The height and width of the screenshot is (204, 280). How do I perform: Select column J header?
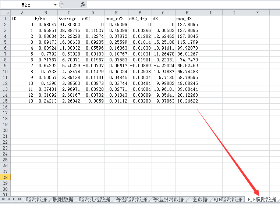[x=234, y=12]
